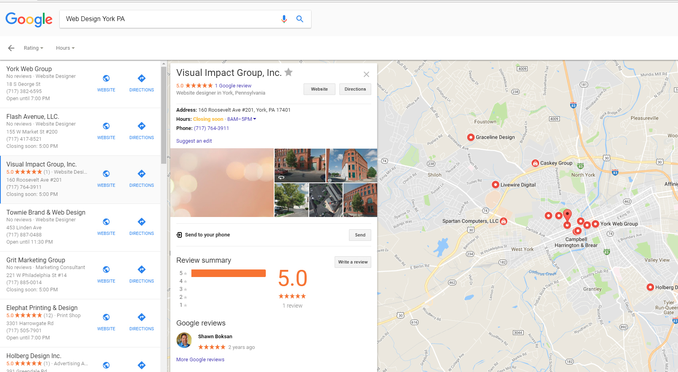Screen dimensions: 678x372
Task: Click Holberg map pin
Action: coord(650,287)
